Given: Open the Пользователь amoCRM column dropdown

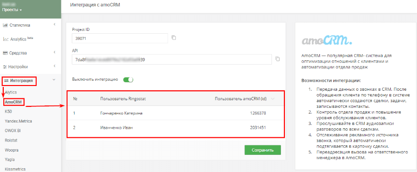Looking at the screenshot, I should click(272, 99).
